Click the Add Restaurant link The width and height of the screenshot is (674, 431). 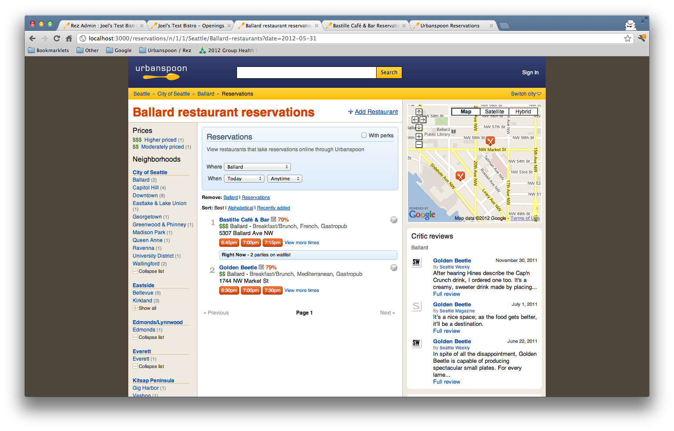pos(376,112)
